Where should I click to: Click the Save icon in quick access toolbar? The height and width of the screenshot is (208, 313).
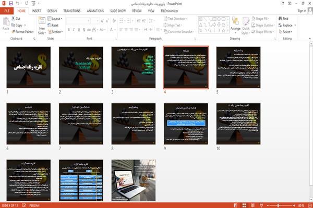[x=11, y=4]
